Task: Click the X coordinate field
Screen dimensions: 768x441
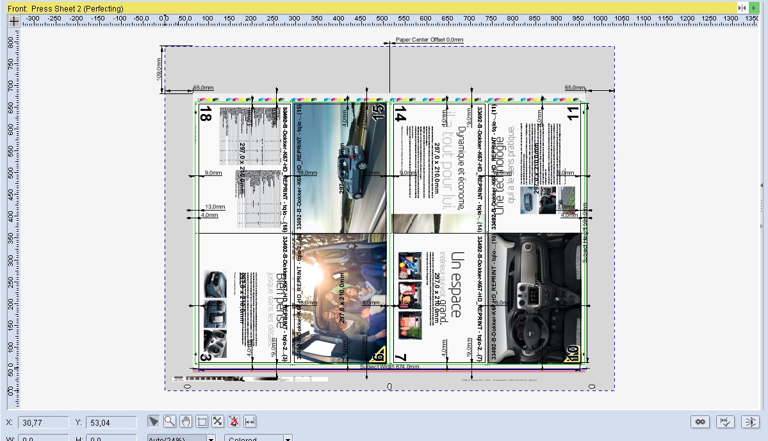Action: coord(43,422)
